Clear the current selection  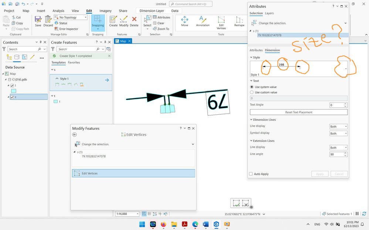[159, 23]
